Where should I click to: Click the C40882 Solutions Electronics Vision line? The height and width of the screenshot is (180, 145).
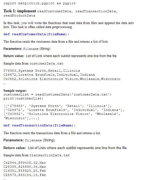pos(62,79)
